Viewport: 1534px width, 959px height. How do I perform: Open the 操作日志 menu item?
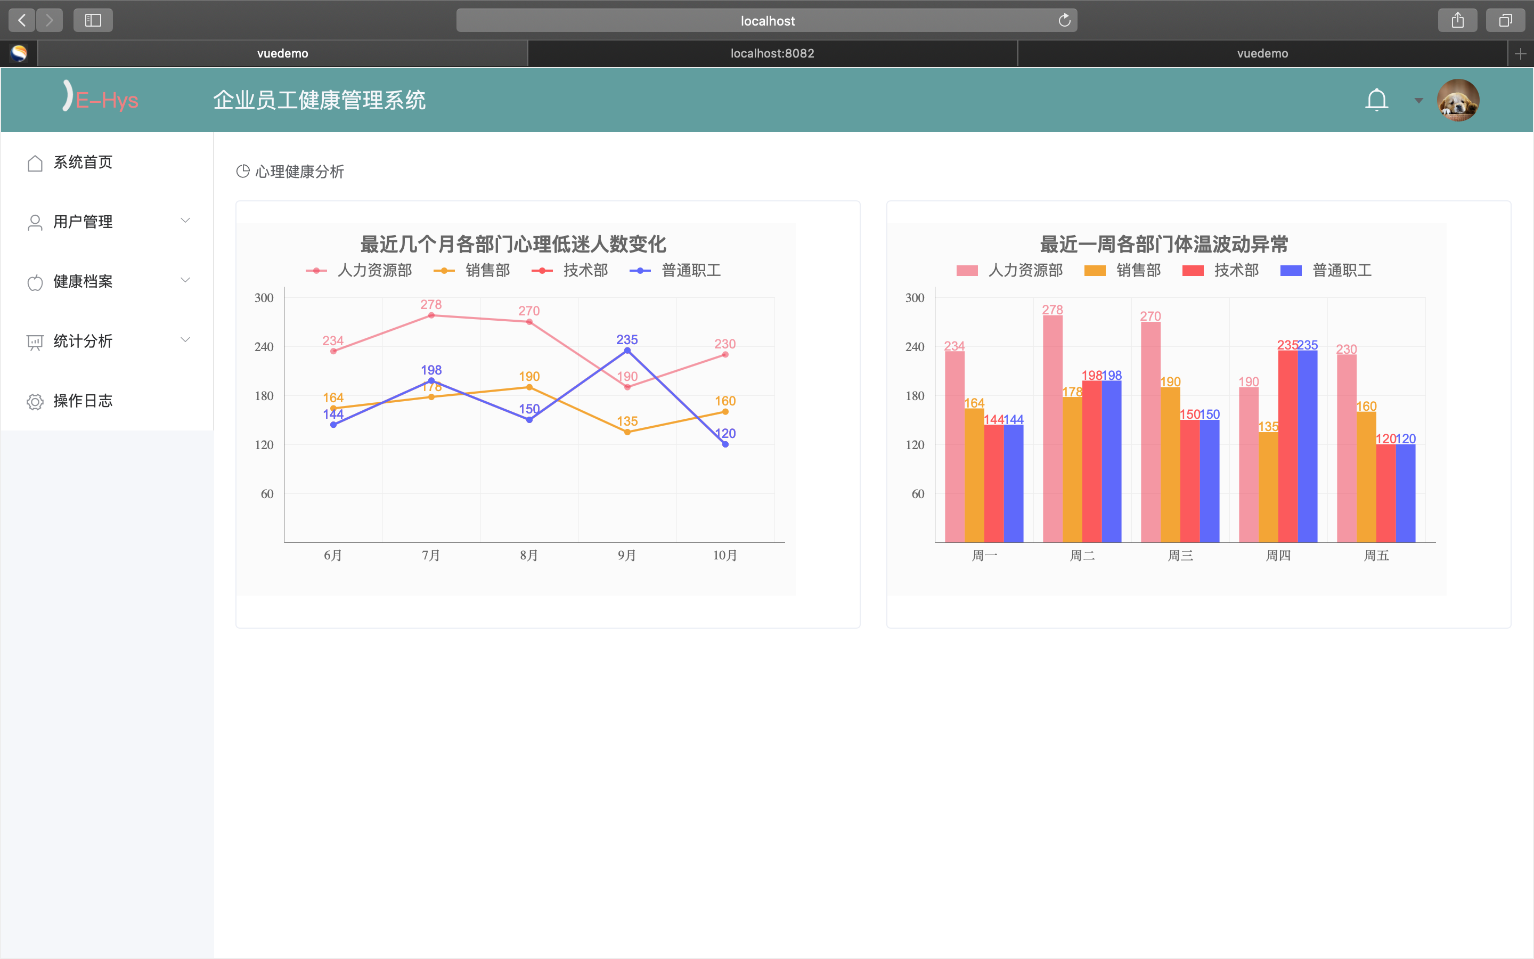[x=83, y=401]
